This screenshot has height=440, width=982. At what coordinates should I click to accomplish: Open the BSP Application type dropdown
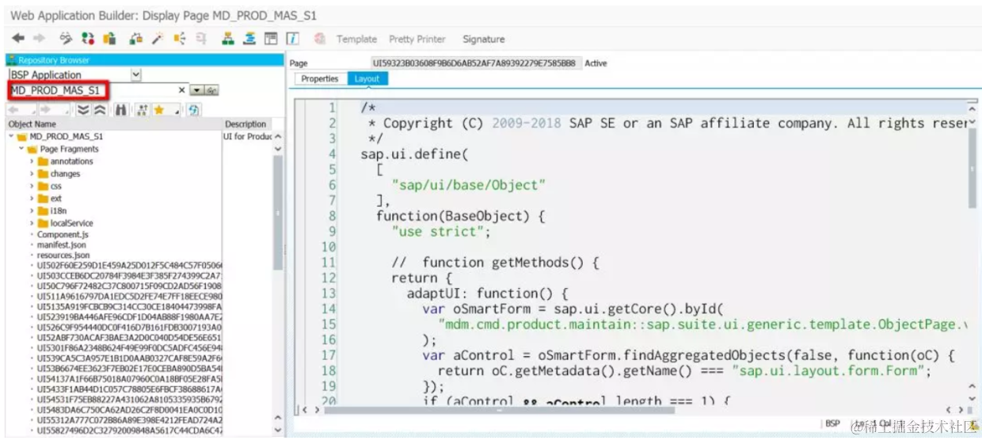tap(135, 74)
